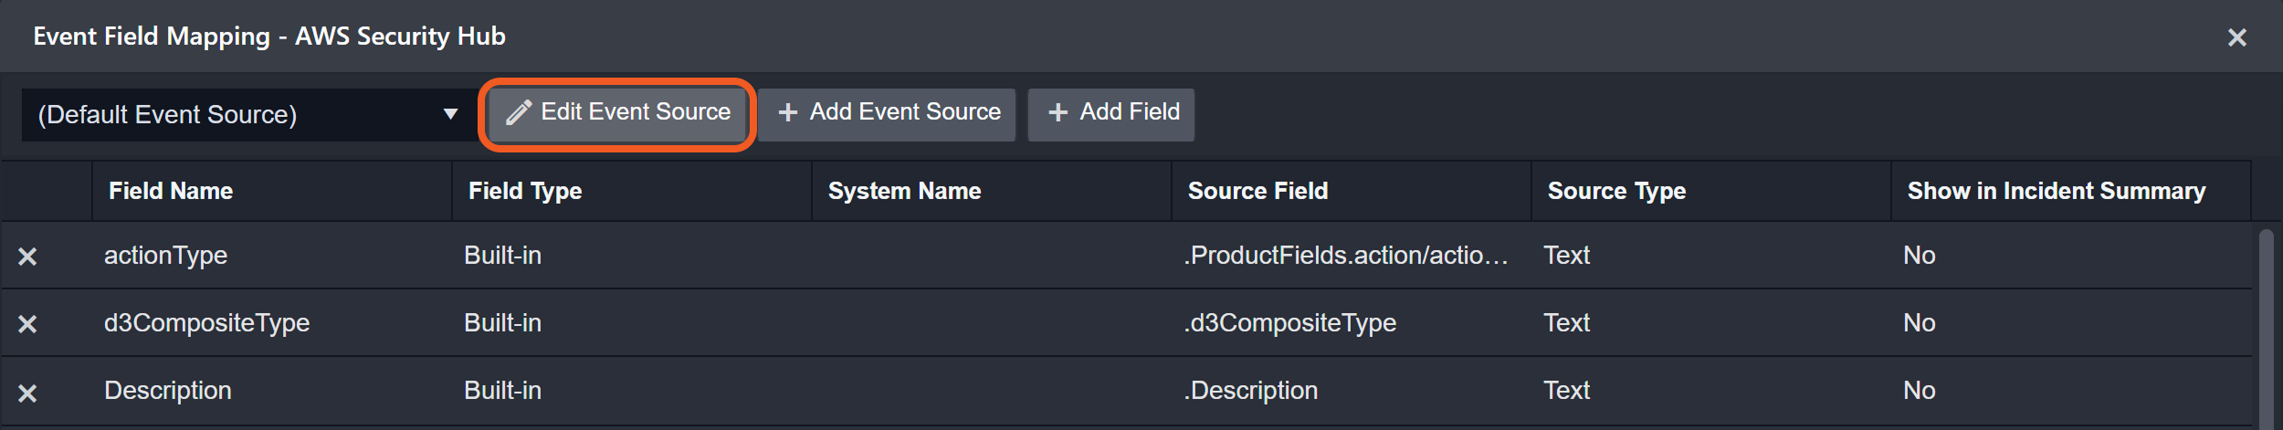
Task: Expand the event source list arrow
Action: (x=450, y=114)
